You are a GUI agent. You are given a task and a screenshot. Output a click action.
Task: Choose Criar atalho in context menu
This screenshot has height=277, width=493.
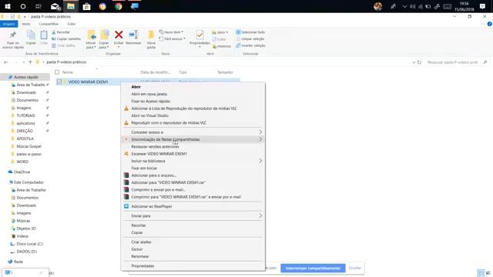point(193,242)
